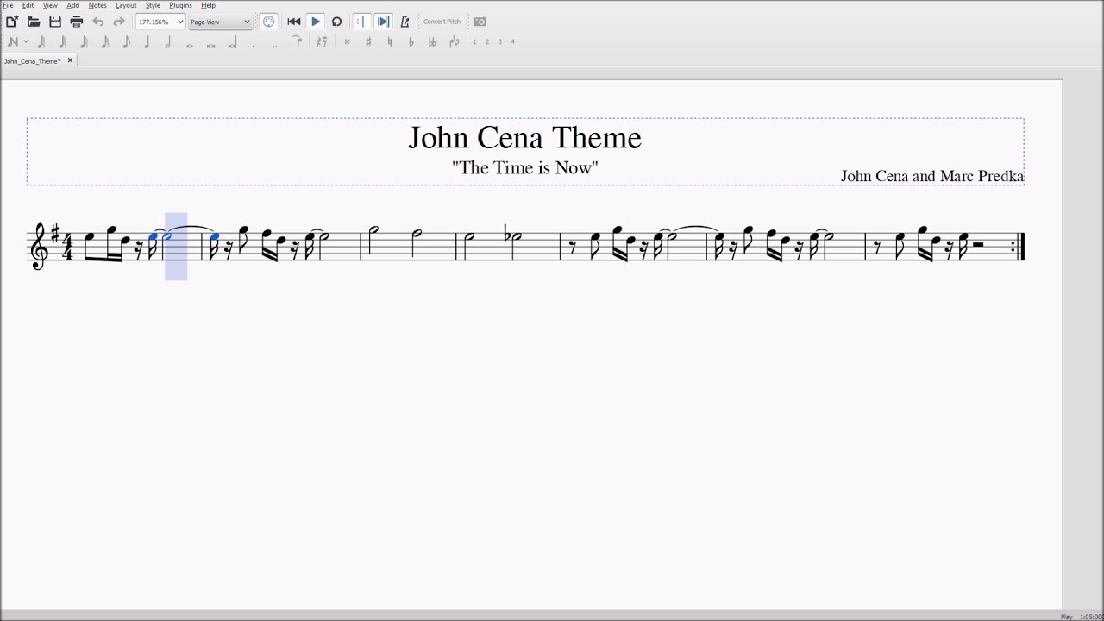The height and width of the screenshot is (621, 1104).
Task: Apply the sharp accidental
Action: click(x=368, y=41)
